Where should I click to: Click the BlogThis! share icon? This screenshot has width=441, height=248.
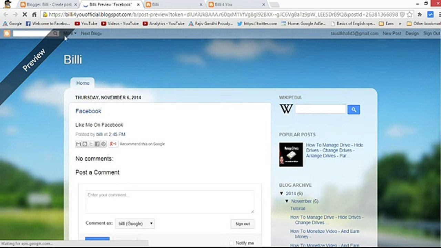[85, 144]
